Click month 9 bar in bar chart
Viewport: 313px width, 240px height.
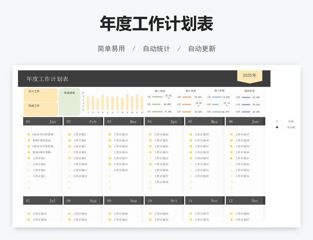127,102
